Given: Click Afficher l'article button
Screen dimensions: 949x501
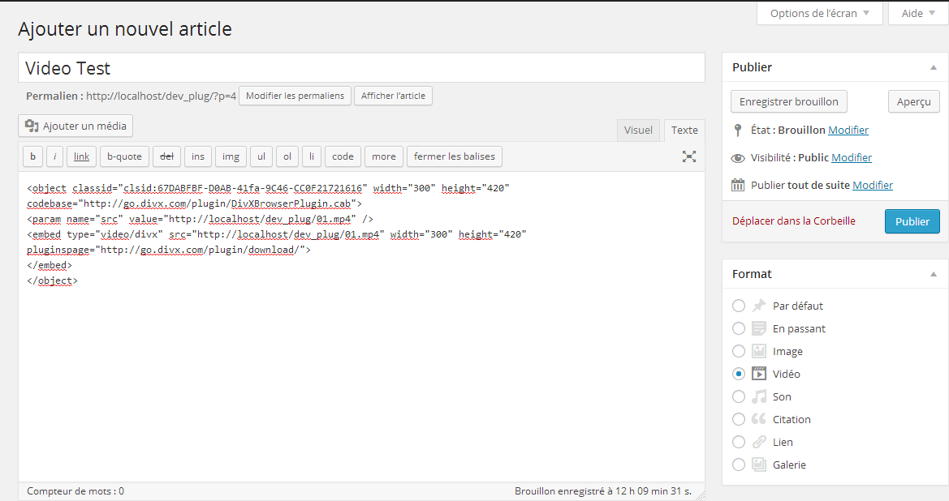Looking at the screenshot, I should pos(394,96).
